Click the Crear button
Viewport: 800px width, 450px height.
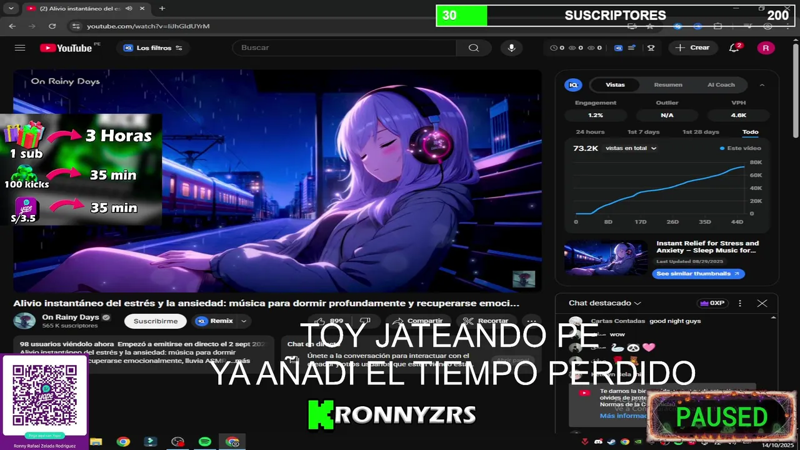693,48
